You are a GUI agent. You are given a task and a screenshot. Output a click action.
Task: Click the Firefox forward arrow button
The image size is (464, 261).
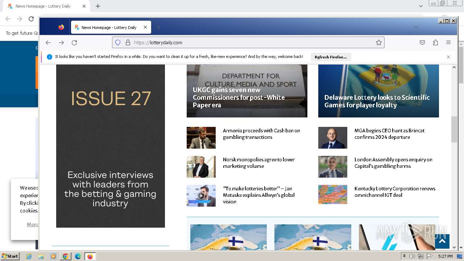pos(61,42)
